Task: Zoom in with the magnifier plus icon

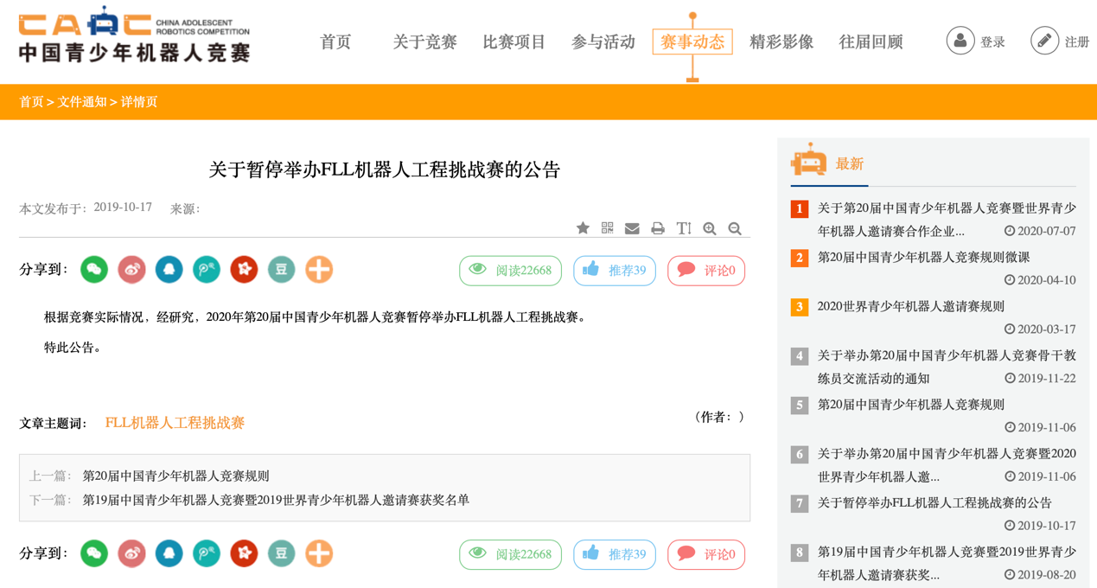Action: (x=710, y=228)
